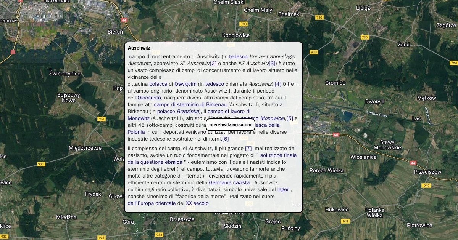Click the Żarki map label
This screenshot has height=240, width=458.
coord(403,45)
